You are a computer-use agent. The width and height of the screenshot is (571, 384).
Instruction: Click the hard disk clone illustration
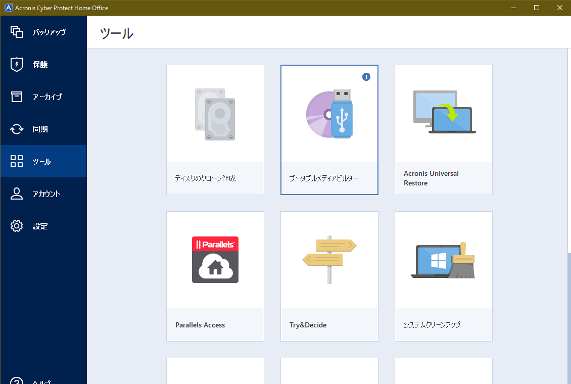(215, 114)
